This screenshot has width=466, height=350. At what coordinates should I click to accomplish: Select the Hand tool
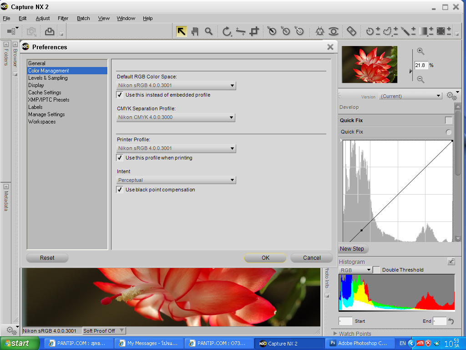195,31
